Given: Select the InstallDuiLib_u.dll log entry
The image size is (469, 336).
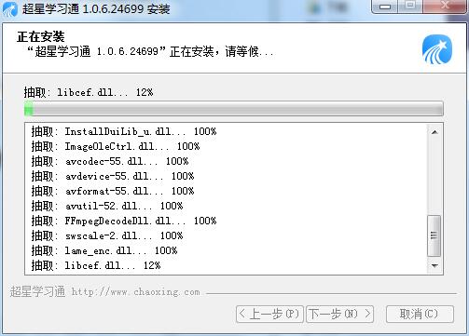Looking at the screenshot, I should click(x=124, y=131).
